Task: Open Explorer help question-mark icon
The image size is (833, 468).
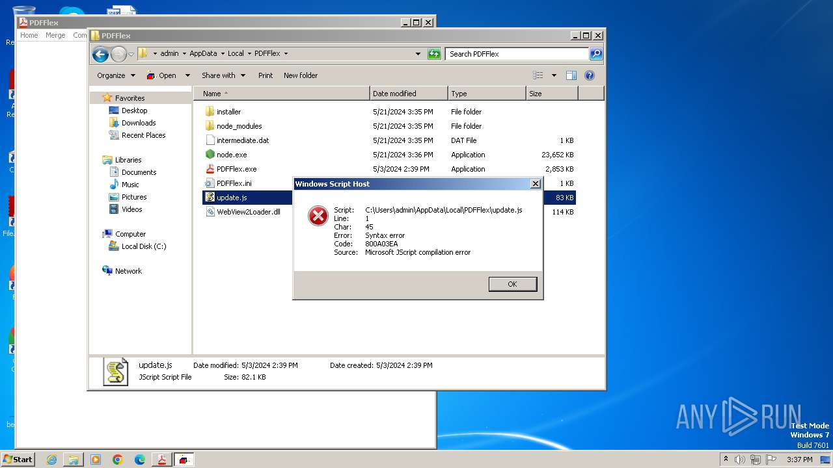Action: 590,75
